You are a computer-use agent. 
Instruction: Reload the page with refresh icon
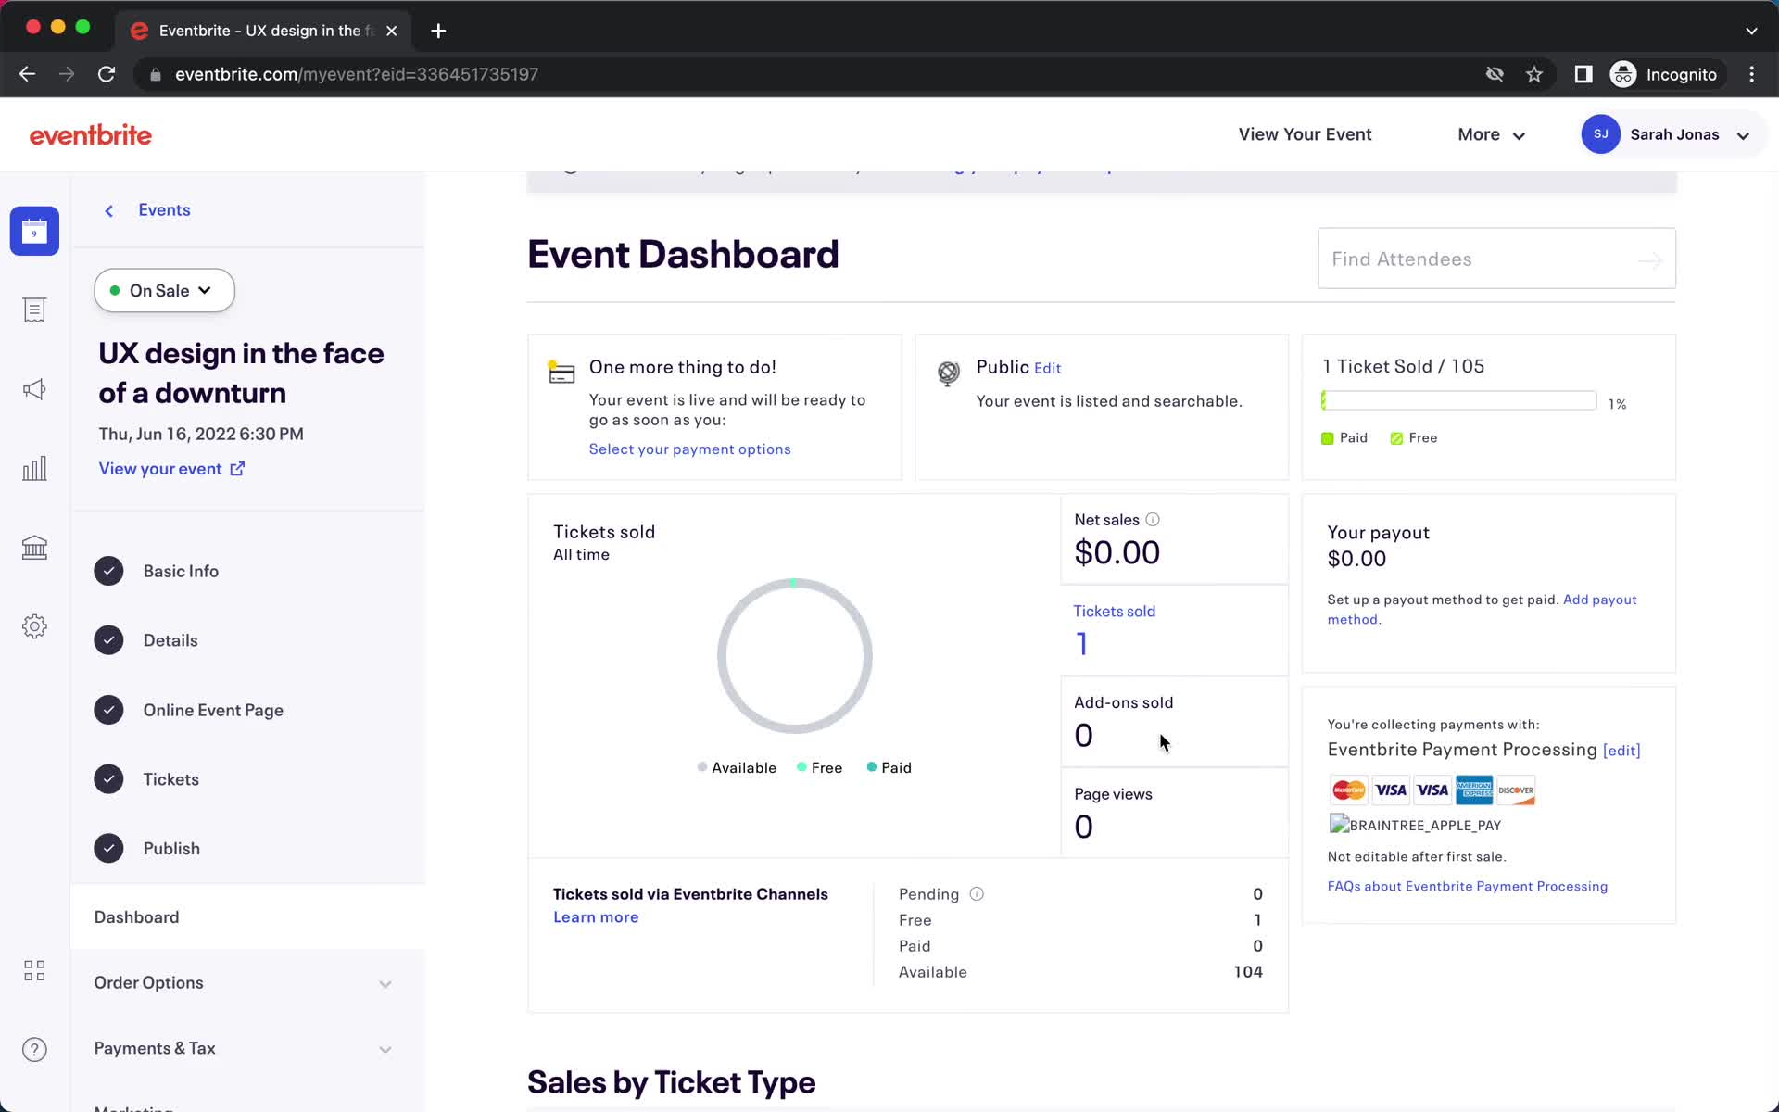pyautogui.click(x=107, y=74)
